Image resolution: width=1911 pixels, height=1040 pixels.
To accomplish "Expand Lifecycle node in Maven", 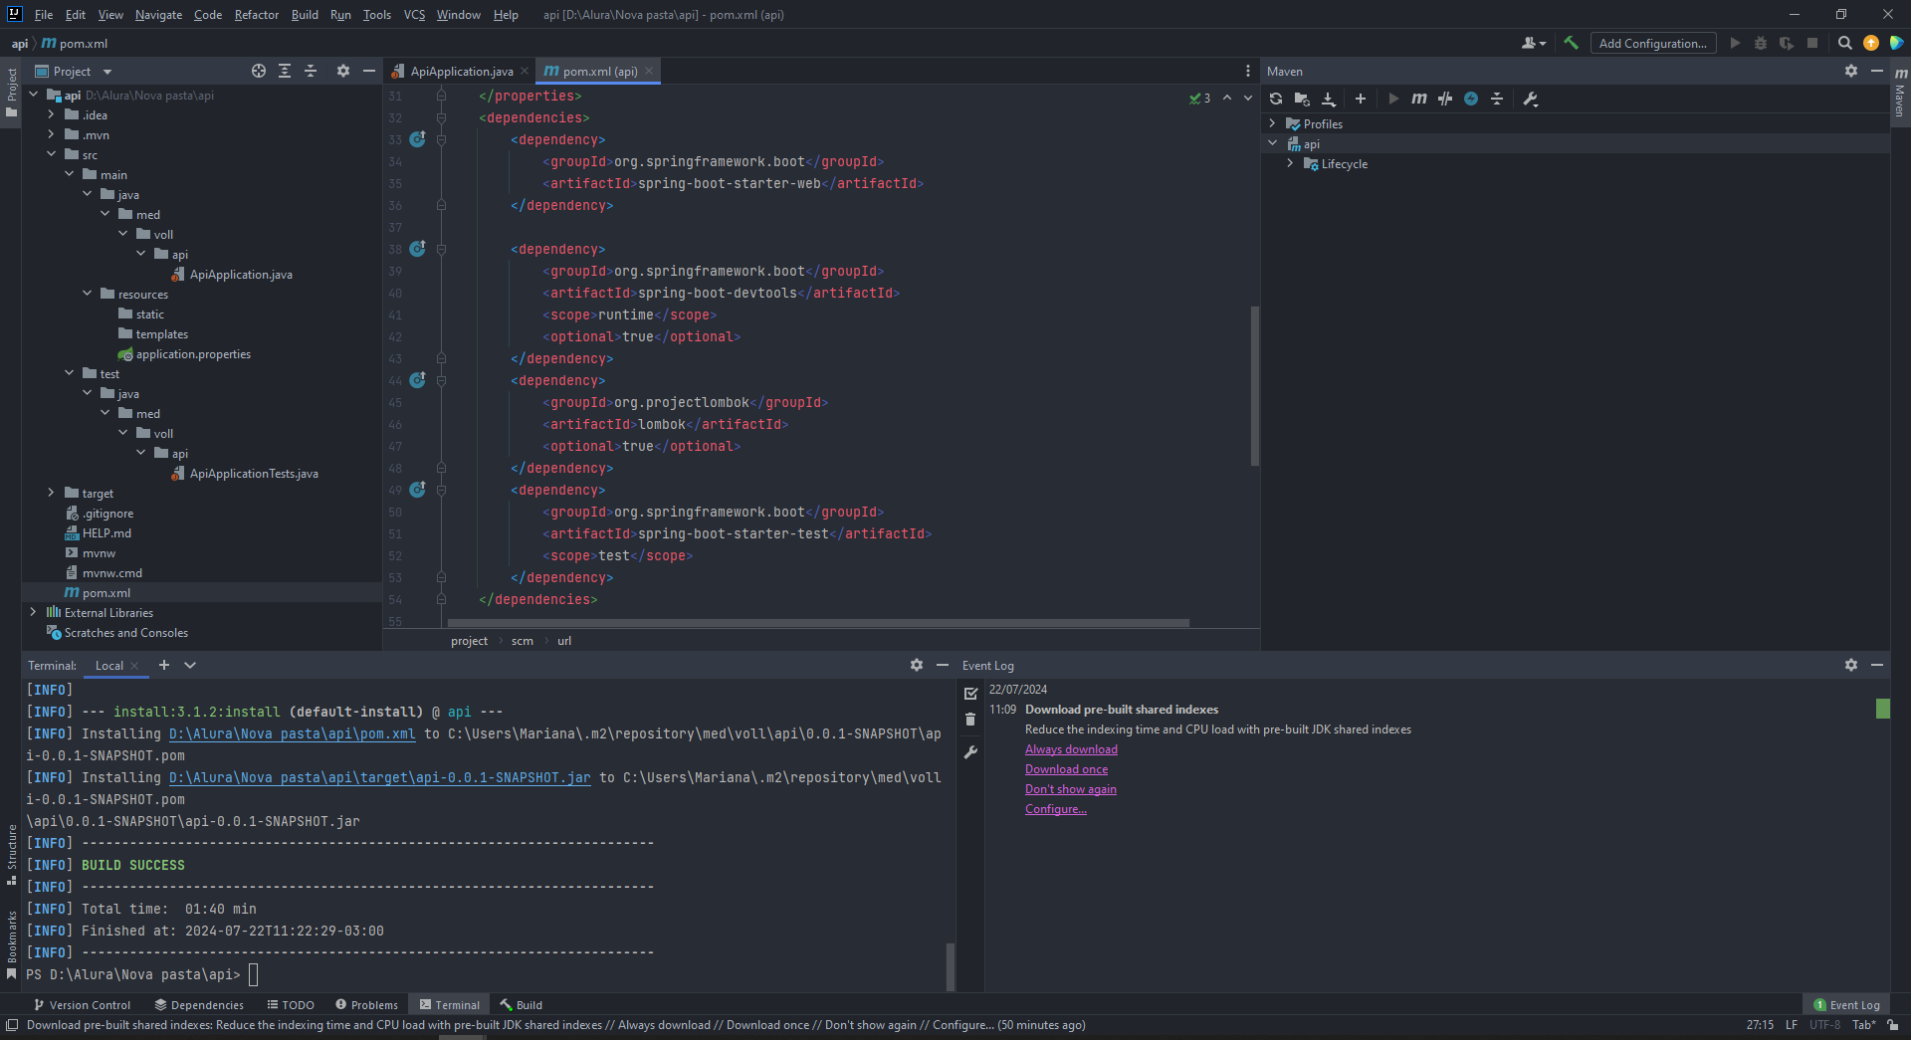I will pos(1290,163).
